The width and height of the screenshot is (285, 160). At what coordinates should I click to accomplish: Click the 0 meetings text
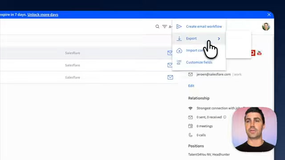(204, 126)
